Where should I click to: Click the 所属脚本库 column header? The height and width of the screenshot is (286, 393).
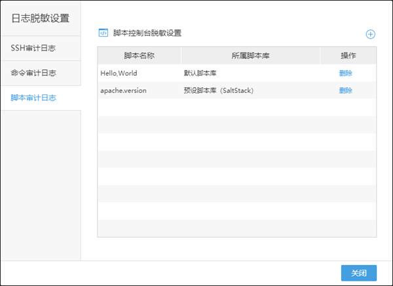[x=250, y=56]
